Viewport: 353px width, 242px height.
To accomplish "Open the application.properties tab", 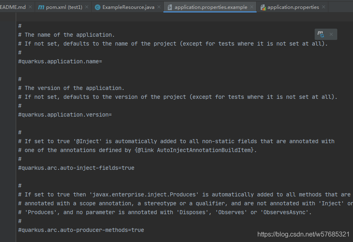I will pos(293,7).
